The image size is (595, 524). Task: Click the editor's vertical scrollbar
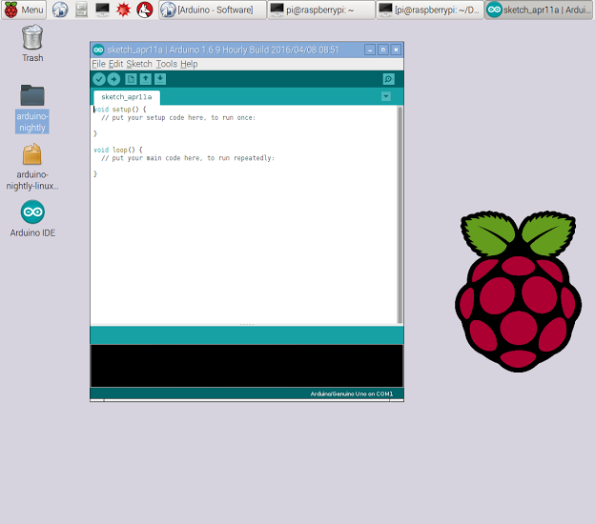(400, 214)
